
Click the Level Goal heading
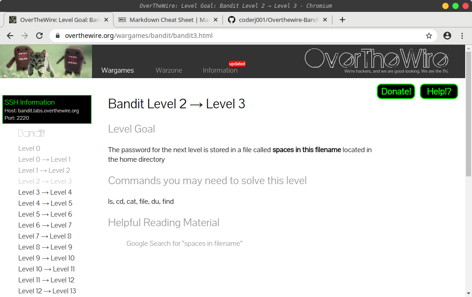(x=131, y=129)
